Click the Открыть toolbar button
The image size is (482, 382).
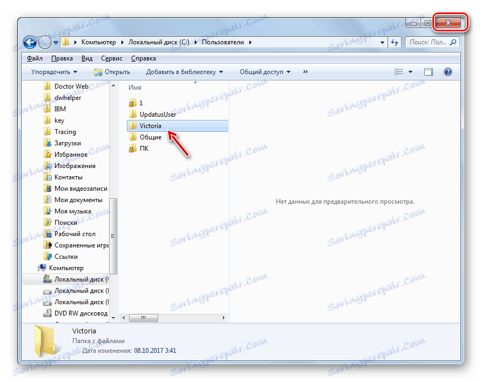click(x=112, y=72)
